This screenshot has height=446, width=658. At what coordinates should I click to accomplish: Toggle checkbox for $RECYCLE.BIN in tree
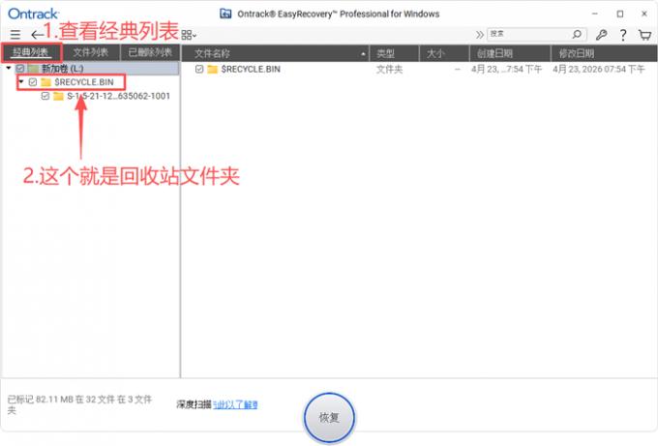(x=33, y=82)
